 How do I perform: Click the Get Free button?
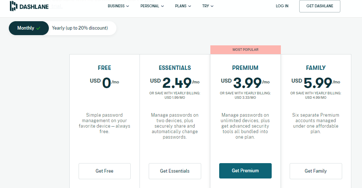(x=105, y=171)
